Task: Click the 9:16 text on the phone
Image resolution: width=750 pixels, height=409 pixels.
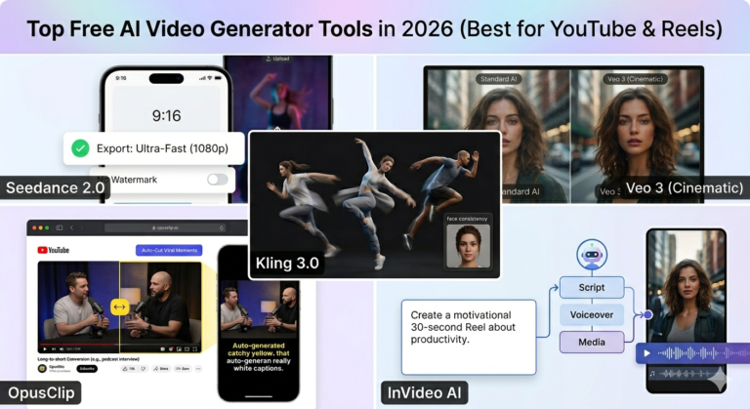Action: point(166,115)
